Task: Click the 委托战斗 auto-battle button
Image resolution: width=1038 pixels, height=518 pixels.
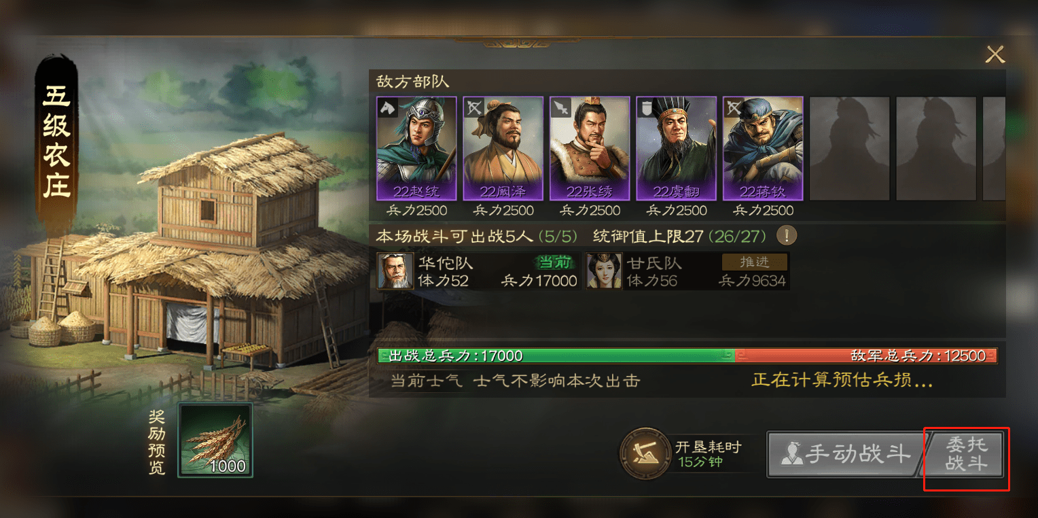Action: [966, 455]
